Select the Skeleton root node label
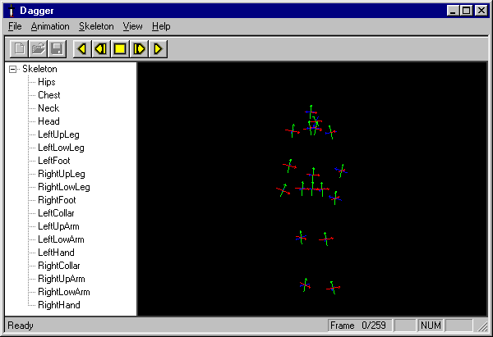 coord(39,69)
